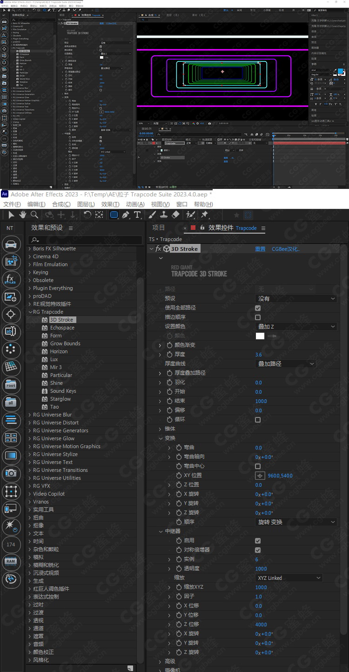
Task: Toggle the 羽化 stopwatch keyframe icon
Action: click(169, 383)
